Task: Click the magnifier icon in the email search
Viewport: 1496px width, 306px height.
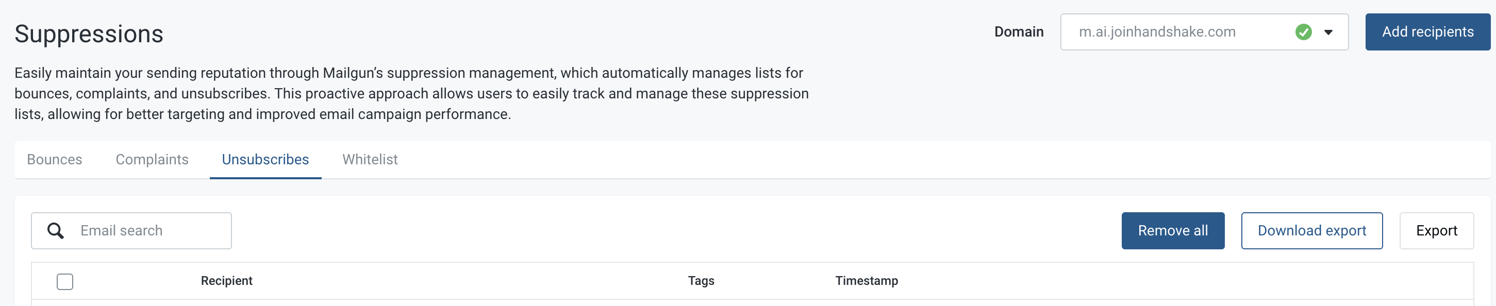Action: coord(55,230)
